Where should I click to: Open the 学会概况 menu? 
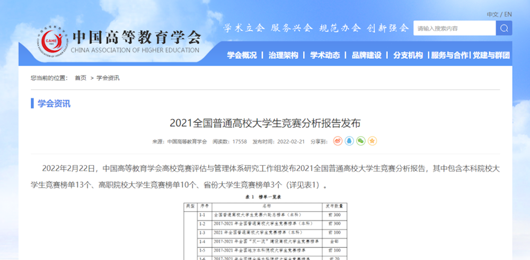point(242,55)
